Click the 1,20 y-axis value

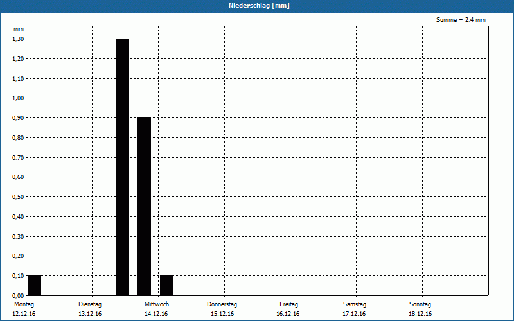pos(18,58)
